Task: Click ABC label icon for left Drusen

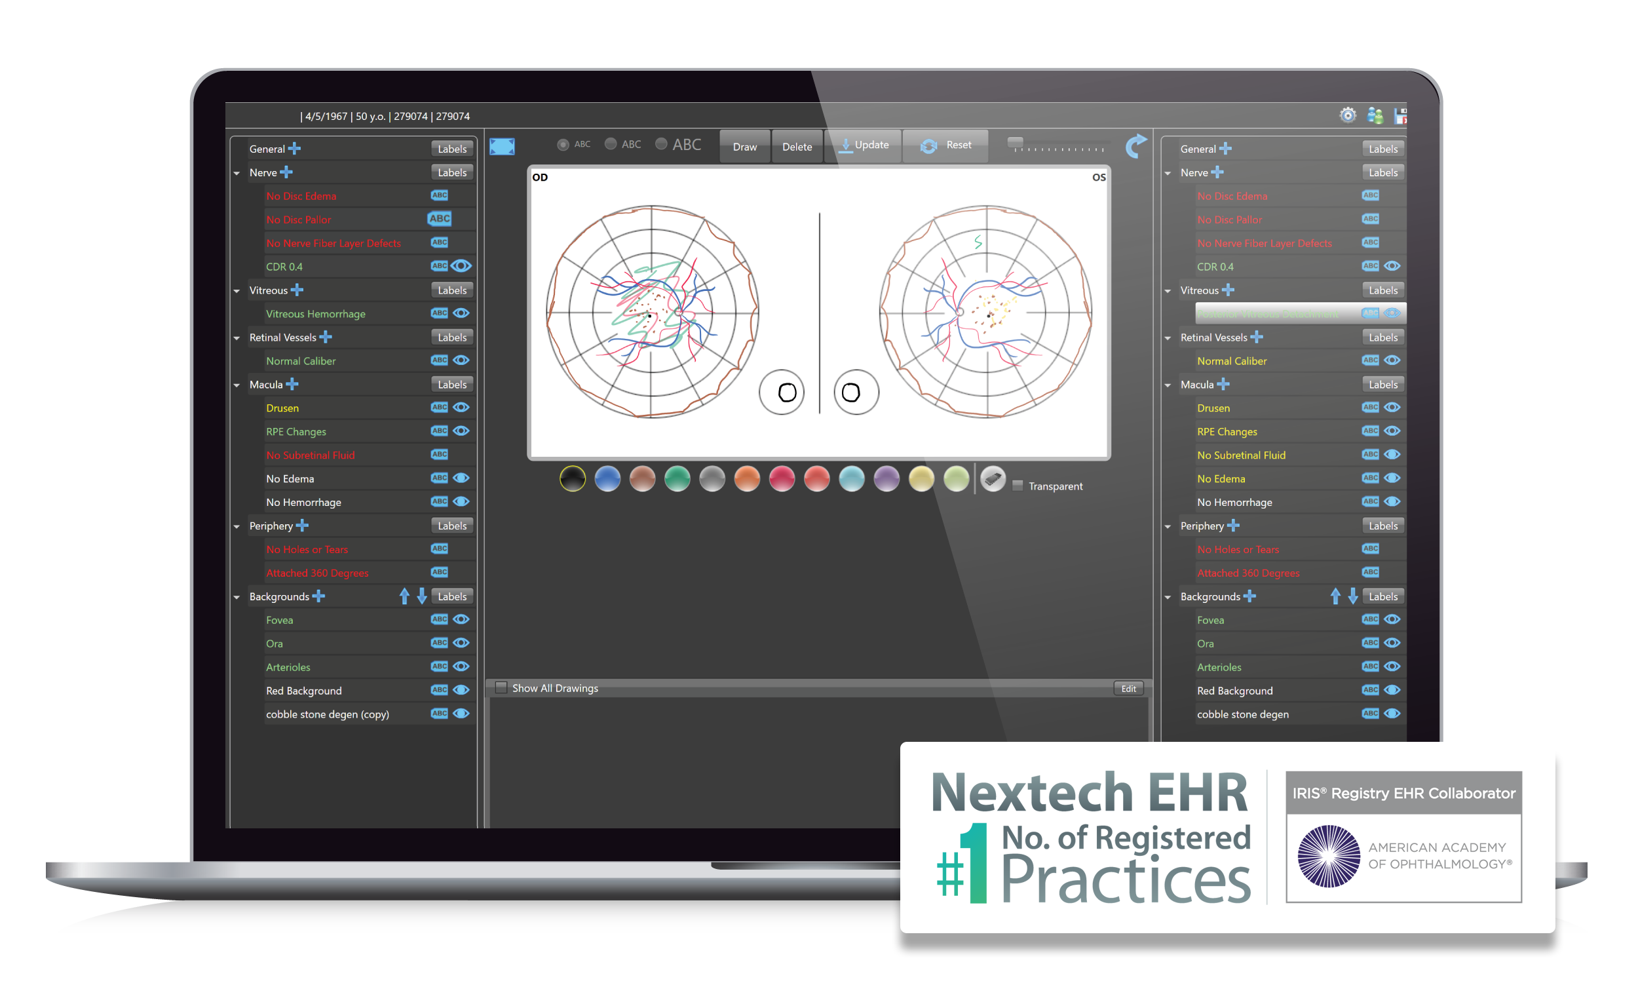Action: click(x=440, y=408)
